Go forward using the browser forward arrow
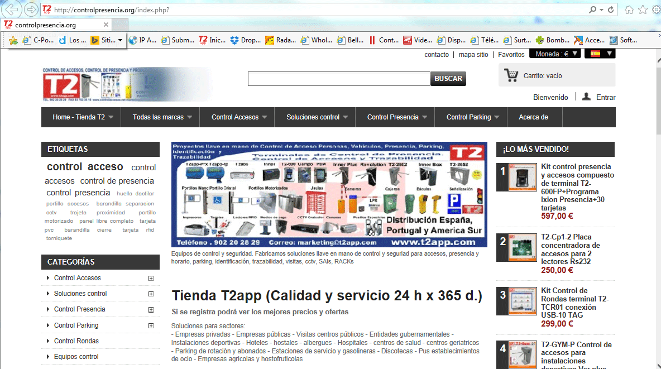 [31, 9]
